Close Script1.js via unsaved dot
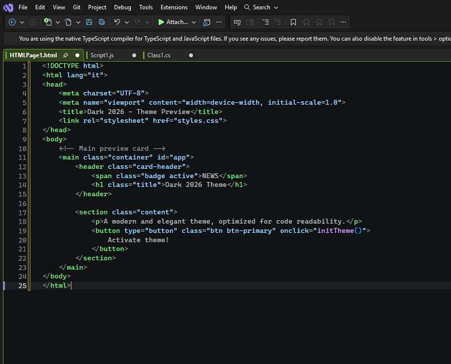Viewport: 451px width, 364px height. 134,55
